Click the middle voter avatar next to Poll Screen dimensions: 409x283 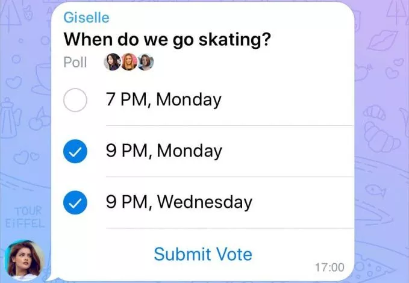point(129,62)
